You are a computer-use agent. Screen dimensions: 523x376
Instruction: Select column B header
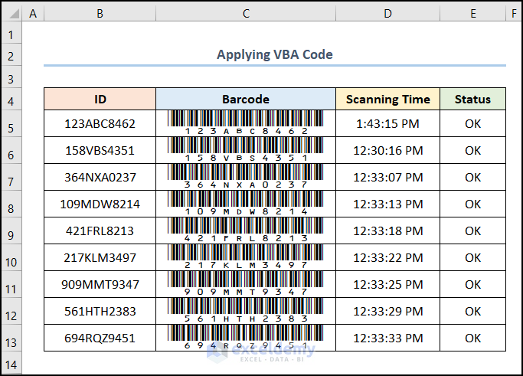pos(100,14)
